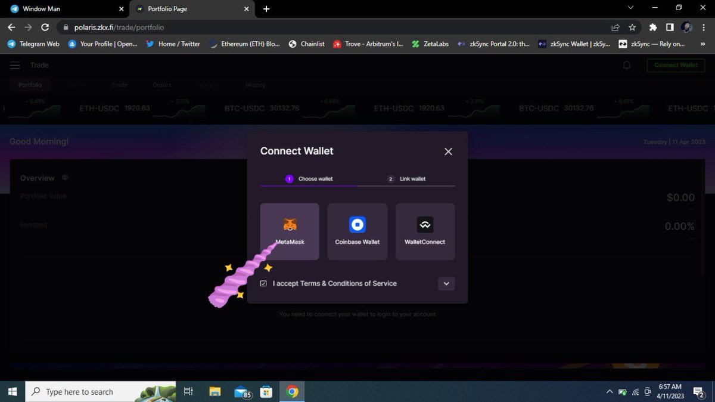The image size is (715, 402).
Task: Open the tab search dropdown arrow
Action: tap(632, 8)
